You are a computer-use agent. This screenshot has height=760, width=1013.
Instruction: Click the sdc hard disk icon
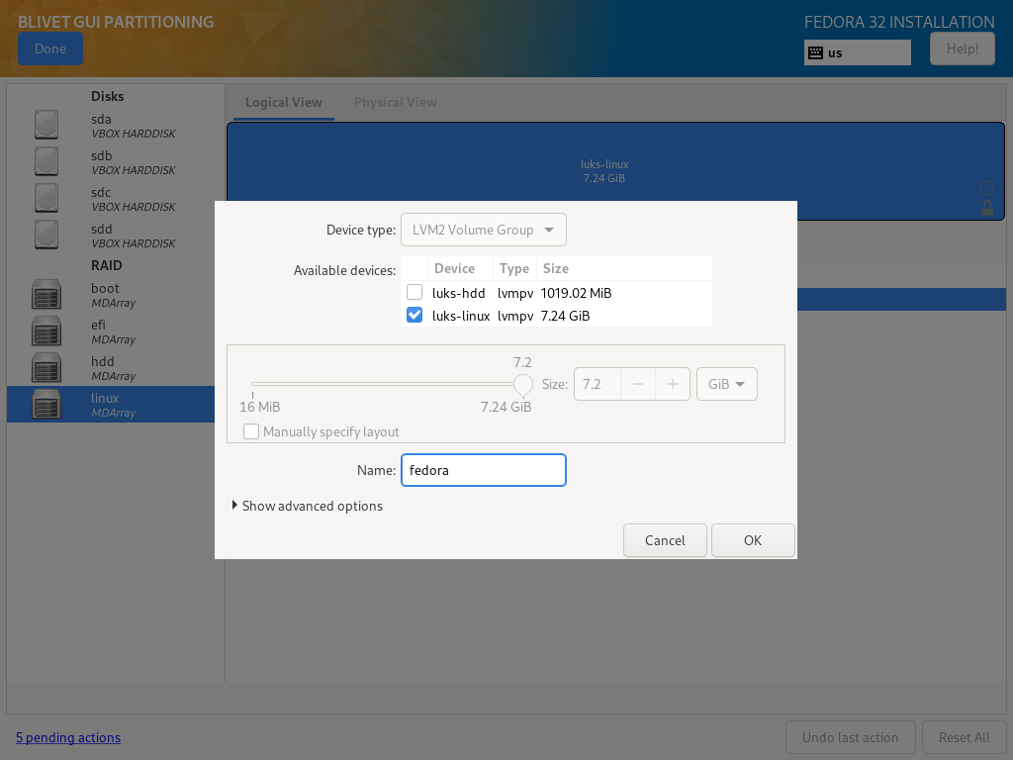point(46,198)
